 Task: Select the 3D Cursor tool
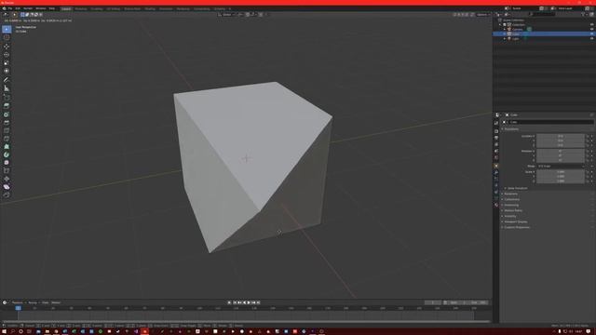pos(7,37)
